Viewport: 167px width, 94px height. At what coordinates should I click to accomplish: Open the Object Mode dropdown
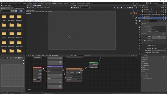click(x=31, y=8)
